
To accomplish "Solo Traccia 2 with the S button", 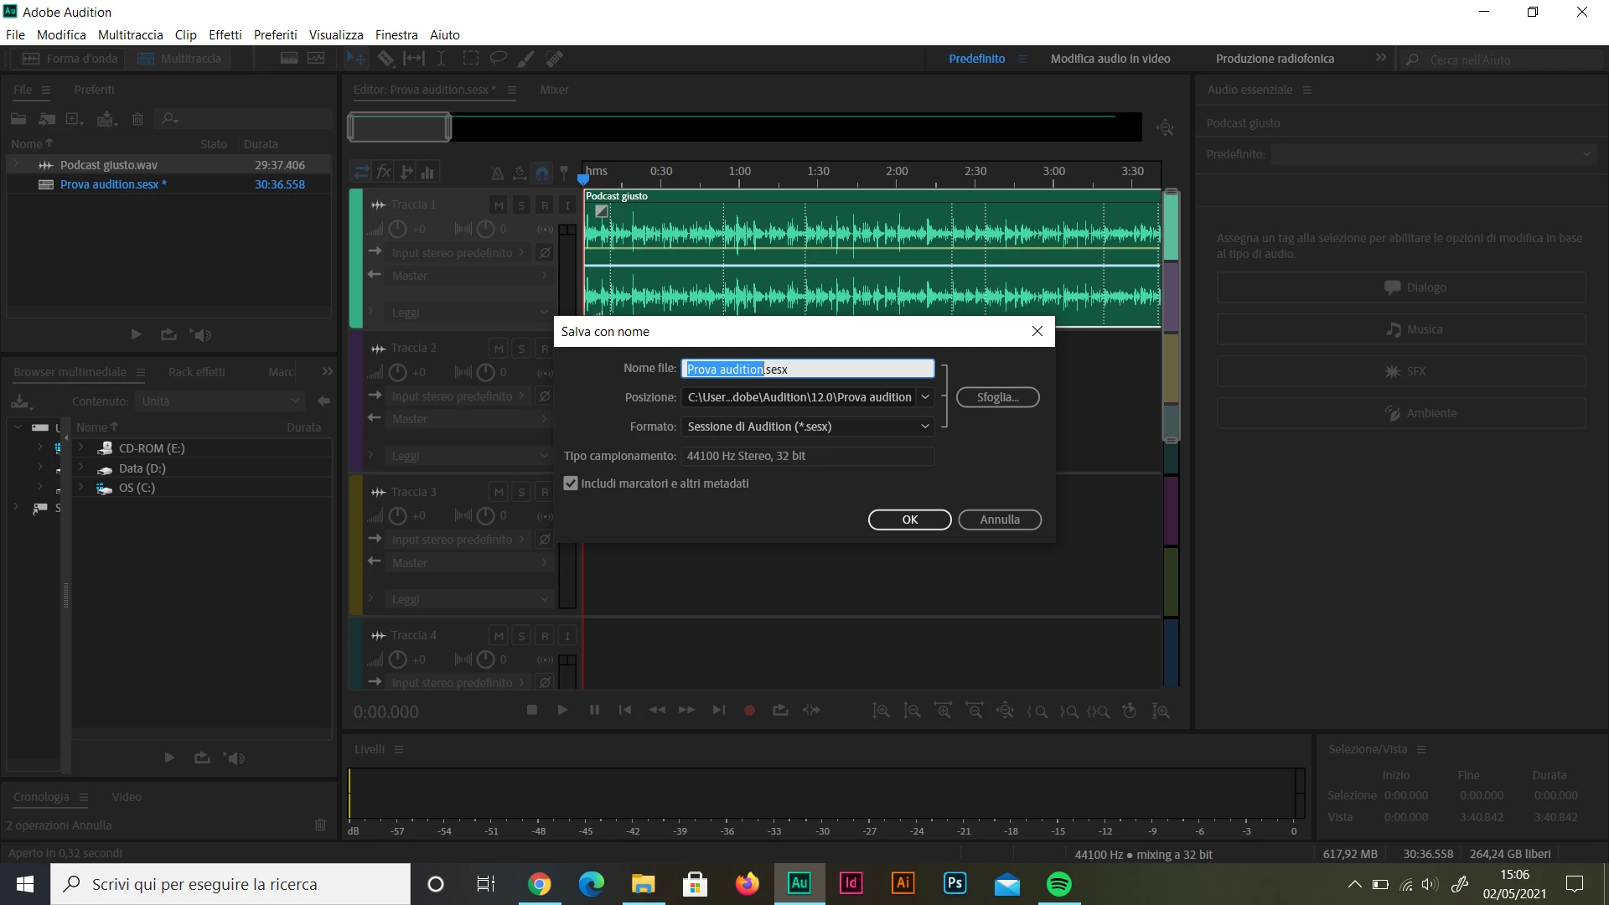I will [x=521, y=349].
